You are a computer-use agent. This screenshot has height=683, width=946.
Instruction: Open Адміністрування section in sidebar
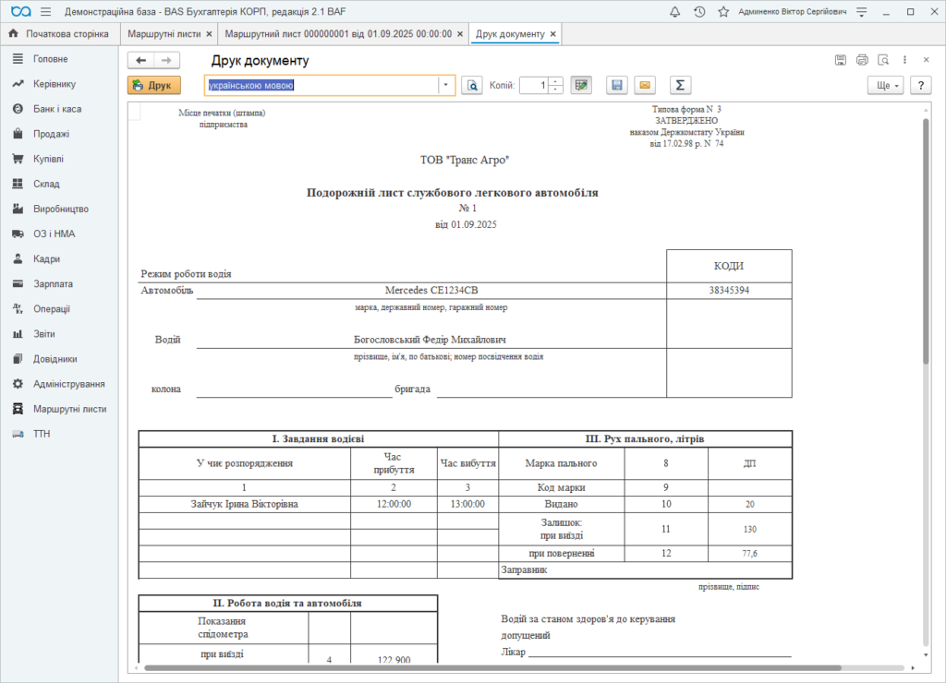[59, 384]
